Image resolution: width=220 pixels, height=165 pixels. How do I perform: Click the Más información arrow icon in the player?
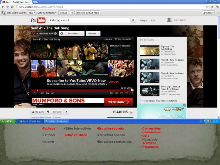(x=116, y=39)
